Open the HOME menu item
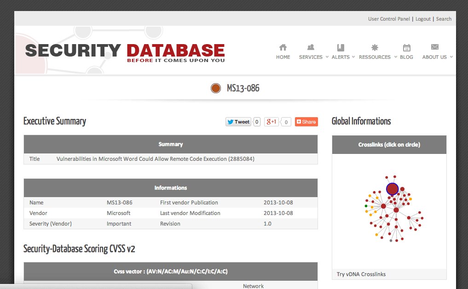The image size is (468, 289). coord(283,57)
